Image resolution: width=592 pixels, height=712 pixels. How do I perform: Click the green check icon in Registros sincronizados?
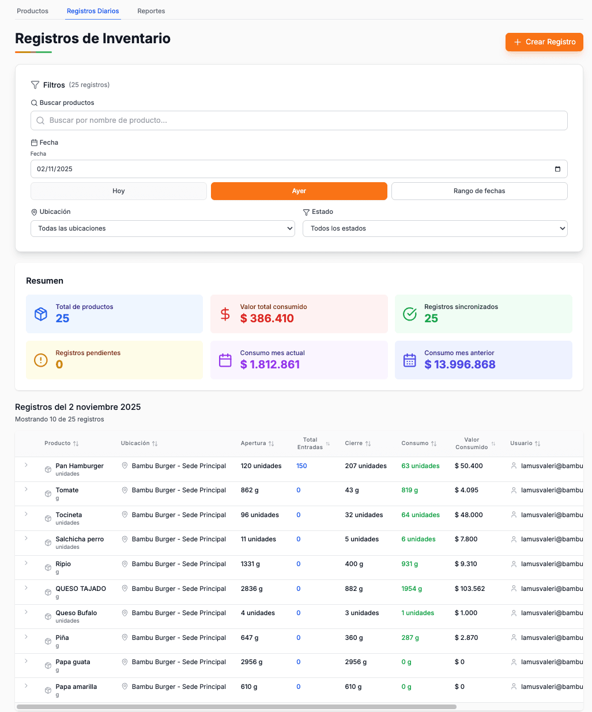pos(409,314)
